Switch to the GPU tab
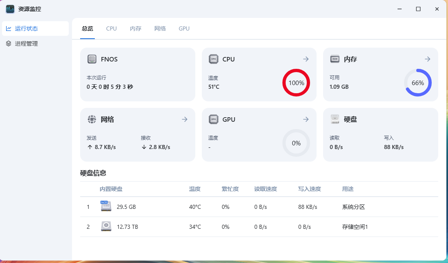 click(x=184, y=28)
